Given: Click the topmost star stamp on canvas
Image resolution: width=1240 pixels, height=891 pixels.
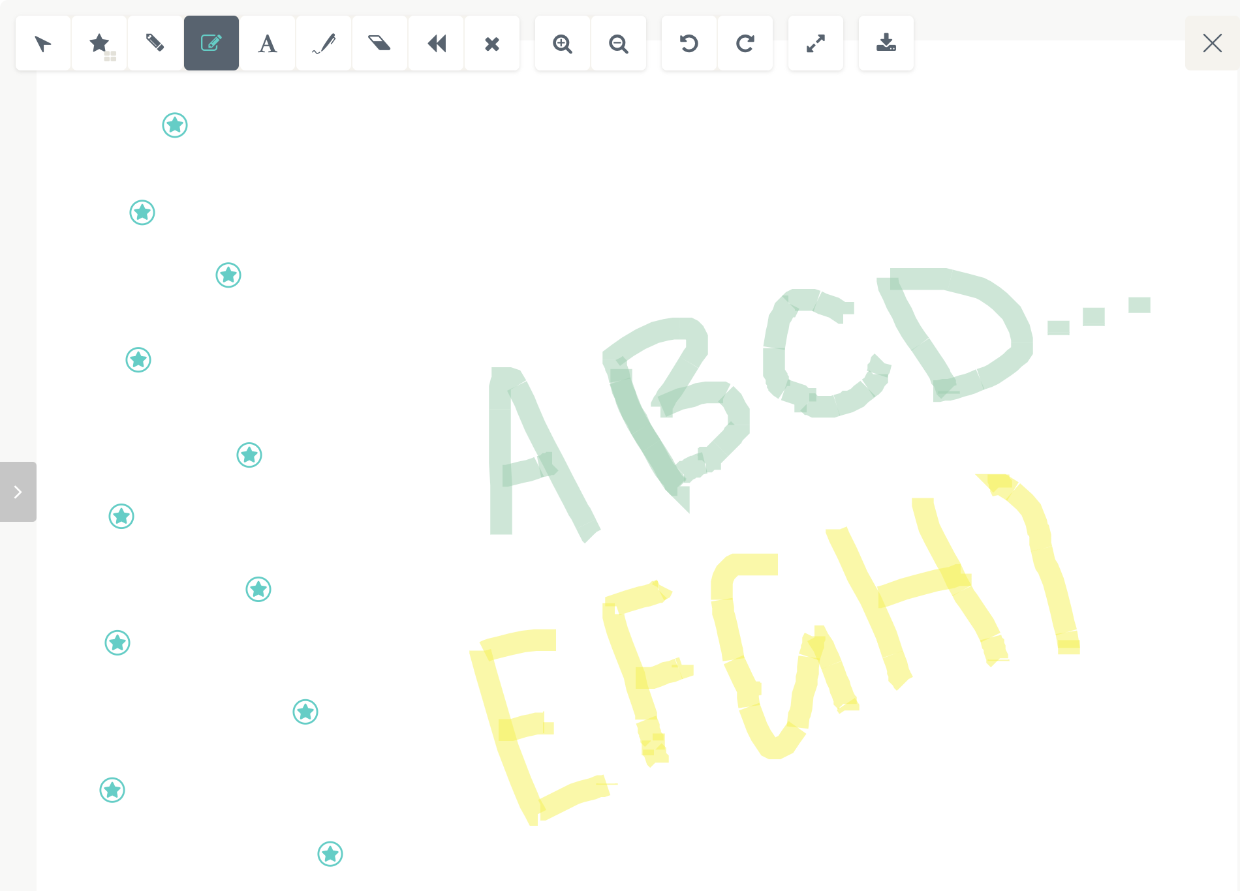Looking at the screenshot, I should click(x=175, y=125).
